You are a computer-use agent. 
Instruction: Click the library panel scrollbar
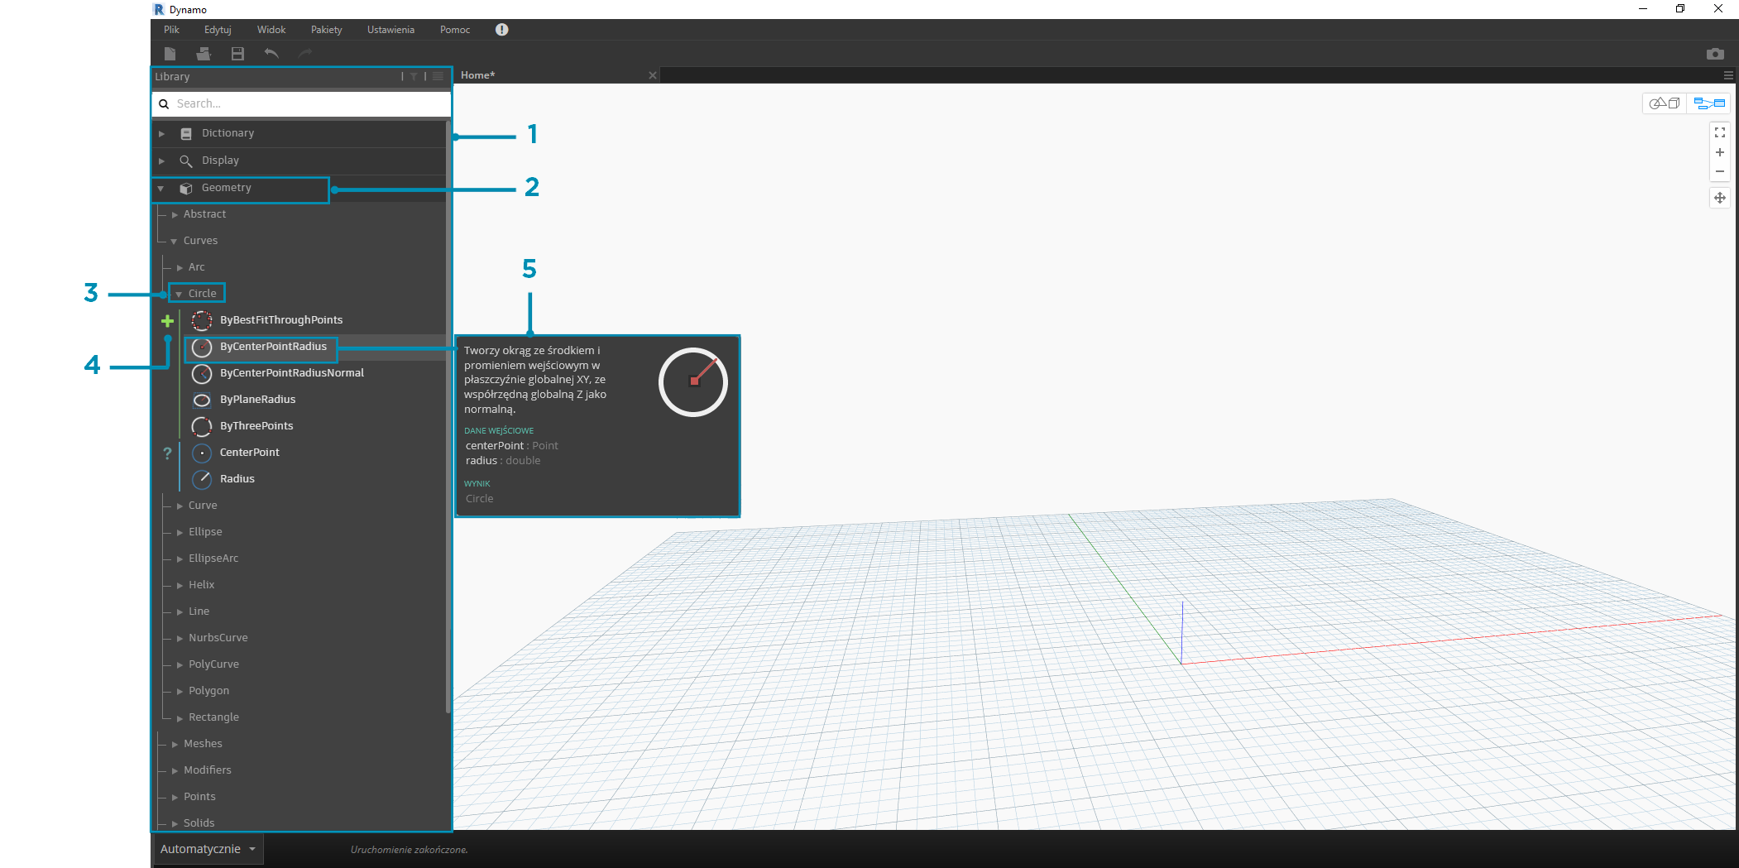coord(448,418)
